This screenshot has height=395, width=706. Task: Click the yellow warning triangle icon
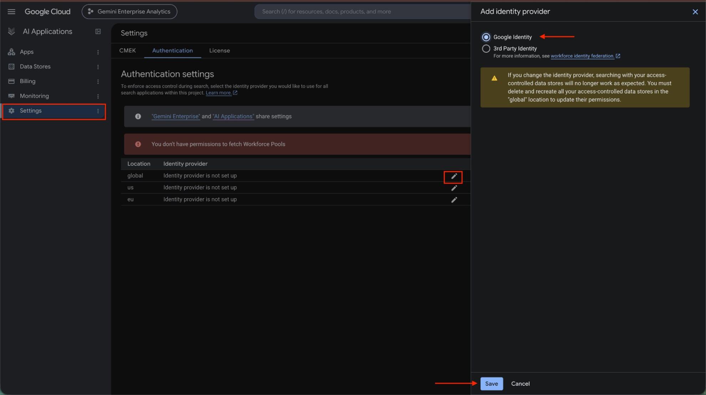494,78
